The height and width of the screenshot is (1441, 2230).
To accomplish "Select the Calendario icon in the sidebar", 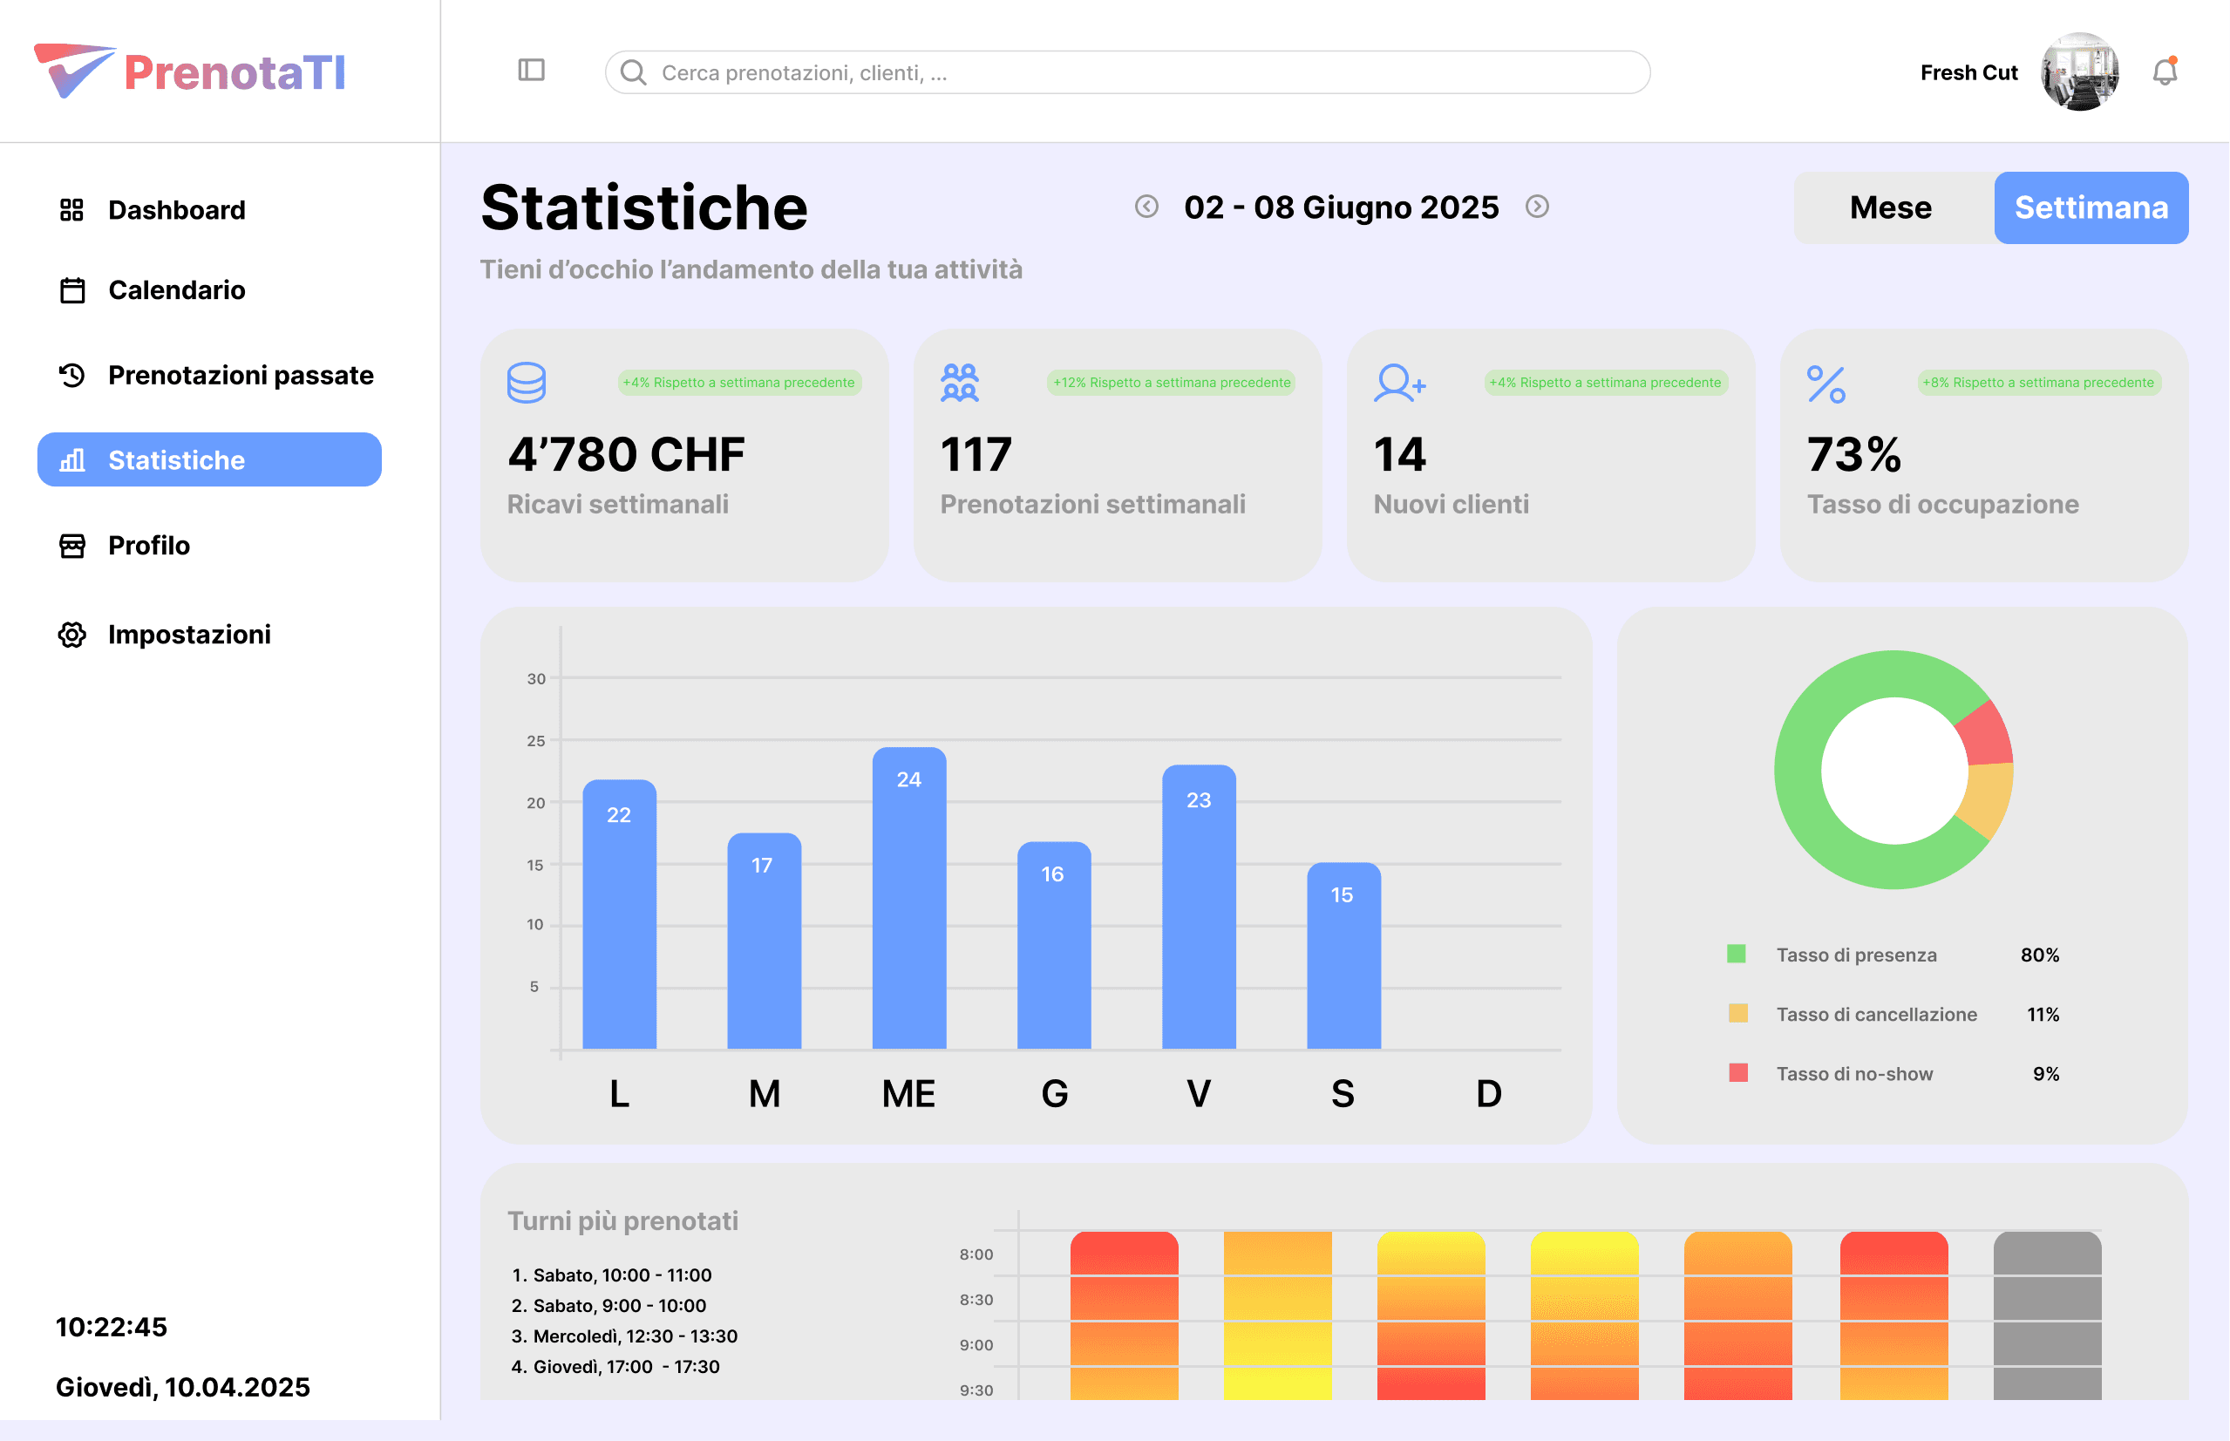I will coord(71,290).
